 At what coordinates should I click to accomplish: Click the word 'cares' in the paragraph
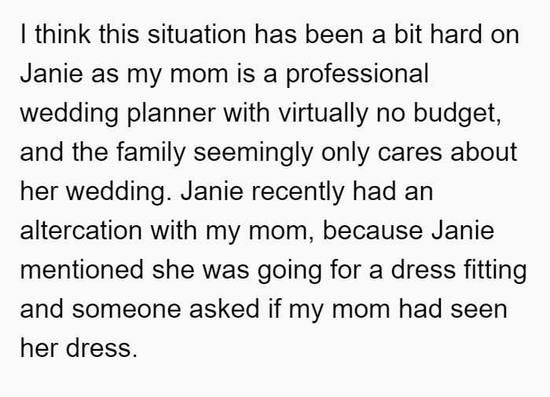[x=409, y=153]
